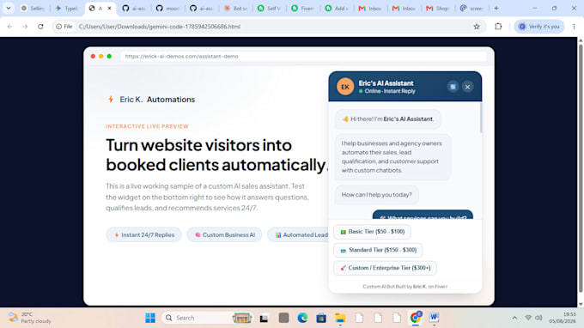This screenshot has height=328, width=584.
Task: Choose Basic Tier ($50 - $100) option
Action: pos(372,232)
